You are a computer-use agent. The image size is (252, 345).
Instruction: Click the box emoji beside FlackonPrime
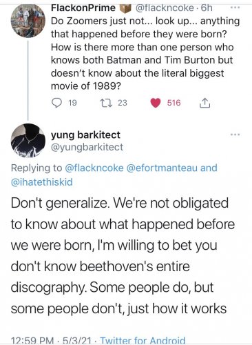click(125, 8)
